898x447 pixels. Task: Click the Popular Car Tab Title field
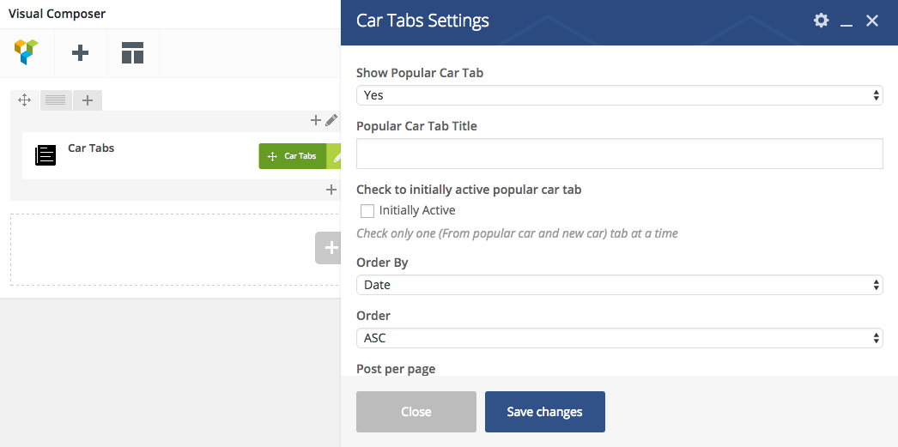[x=619, y=154]
